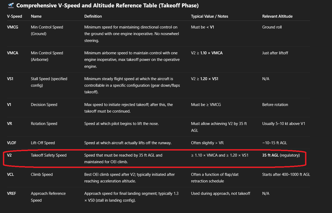
Task: Click the VREF row label
Action: click(12, 193)
